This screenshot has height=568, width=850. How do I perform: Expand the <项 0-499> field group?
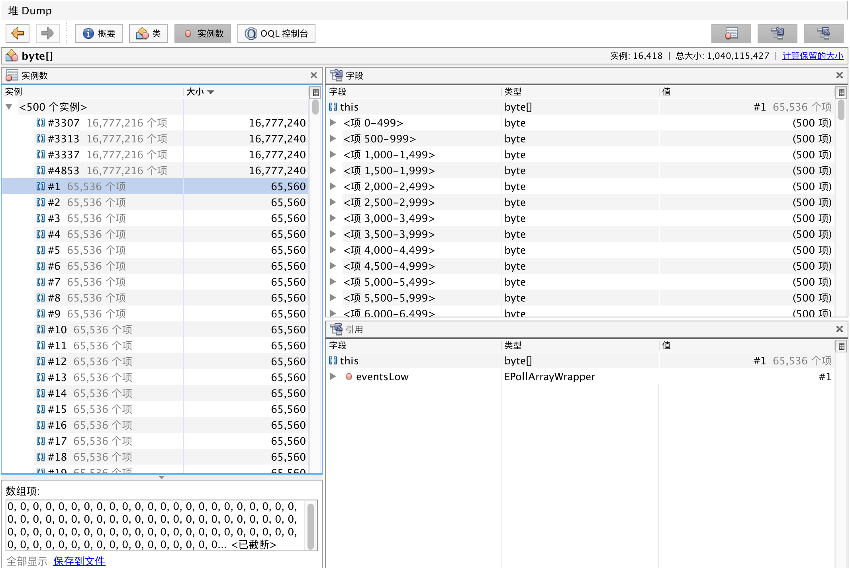333,123
